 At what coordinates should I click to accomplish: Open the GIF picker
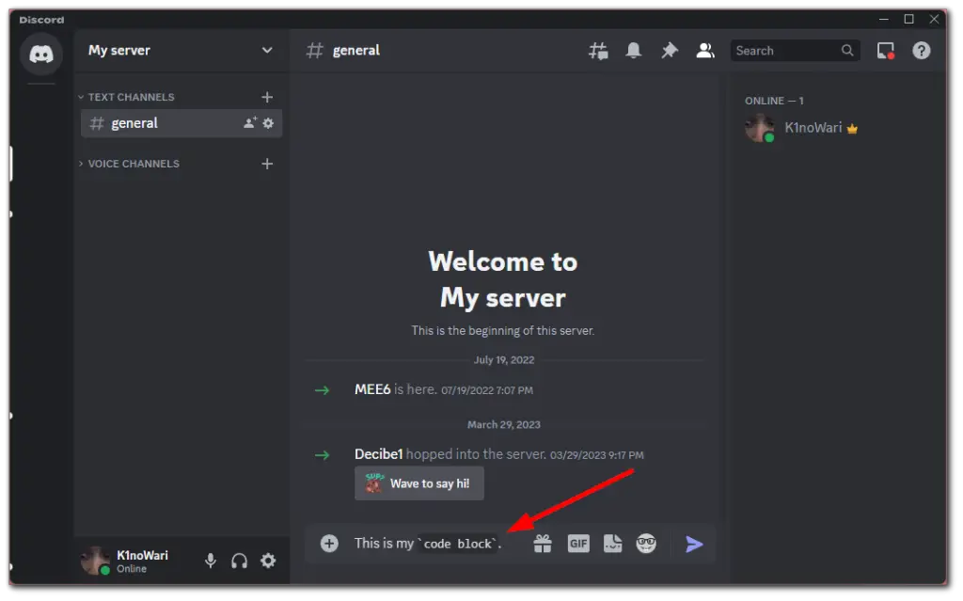pos(577,543)
